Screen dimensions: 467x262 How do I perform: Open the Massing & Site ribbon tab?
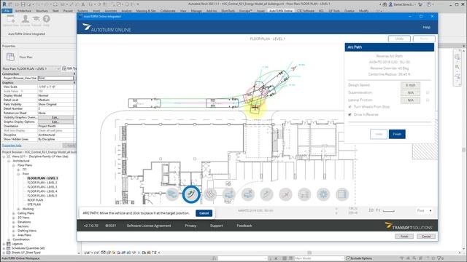tap(146, 11)
